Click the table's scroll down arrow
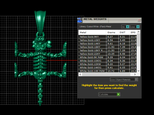 point(139,71)
